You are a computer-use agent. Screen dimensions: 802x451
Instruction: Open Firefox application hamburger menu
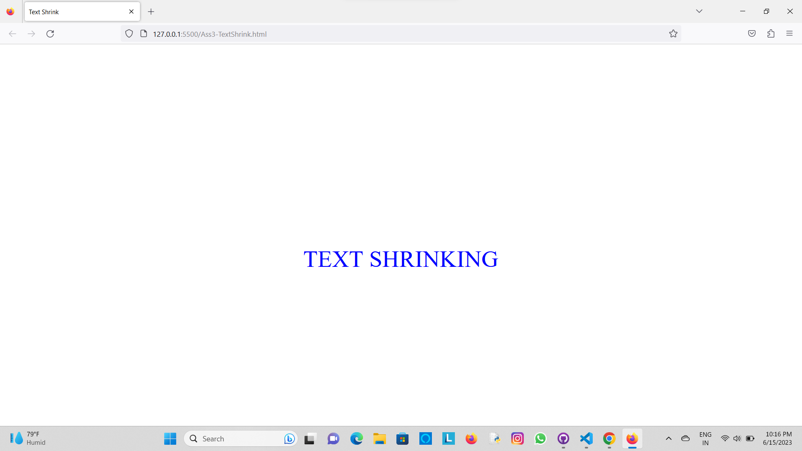(789, 34)
